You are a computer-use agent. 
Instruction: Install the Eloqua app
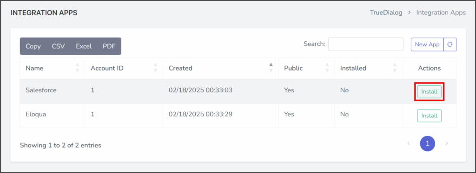[429, 116]
